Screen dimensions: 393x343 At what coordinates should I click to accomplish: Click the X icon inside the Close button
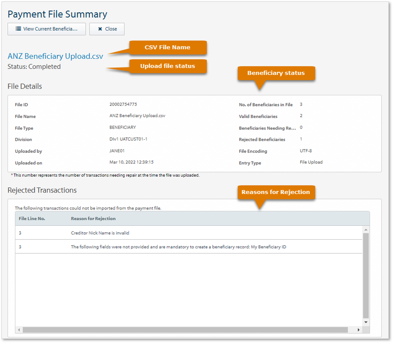tap(100, 29)
